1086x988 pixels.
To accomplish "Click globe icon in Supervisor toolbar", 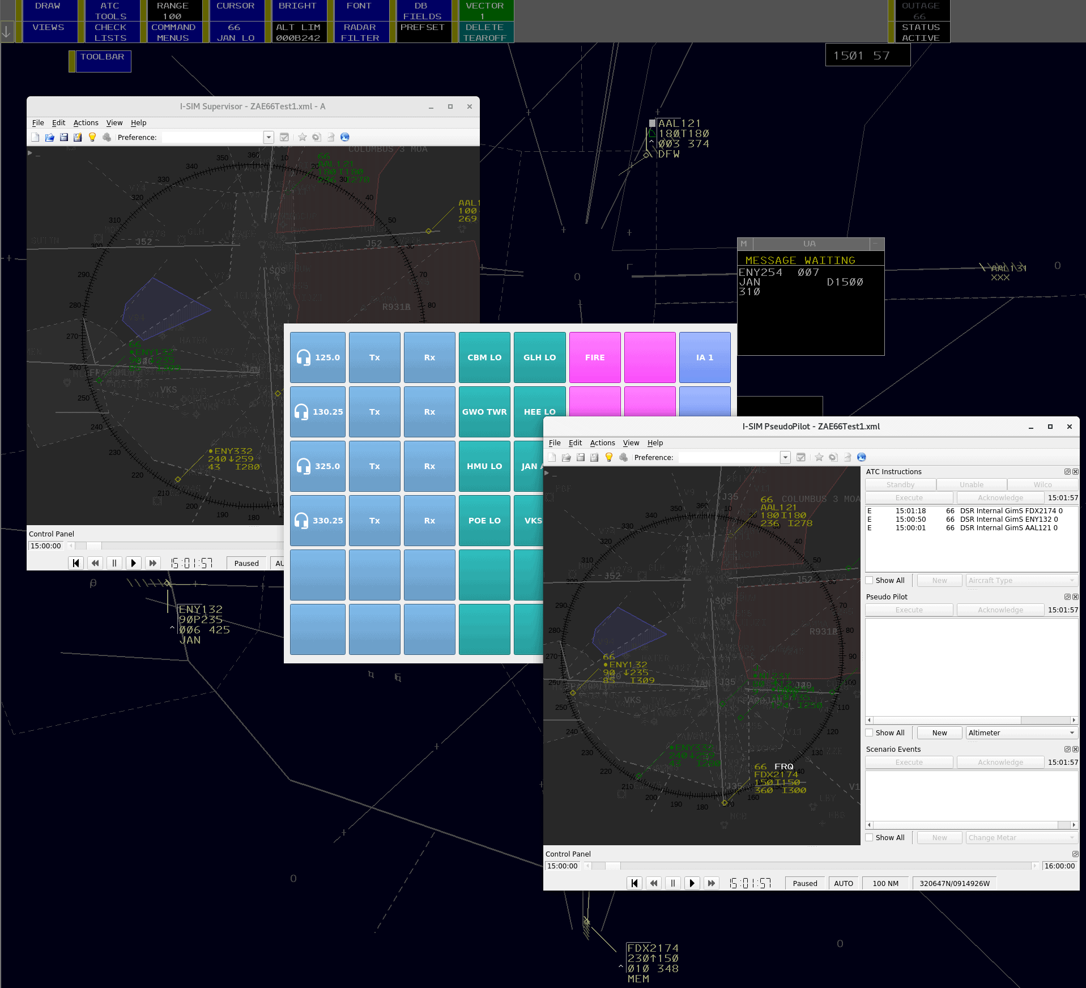I will point(345,137).
